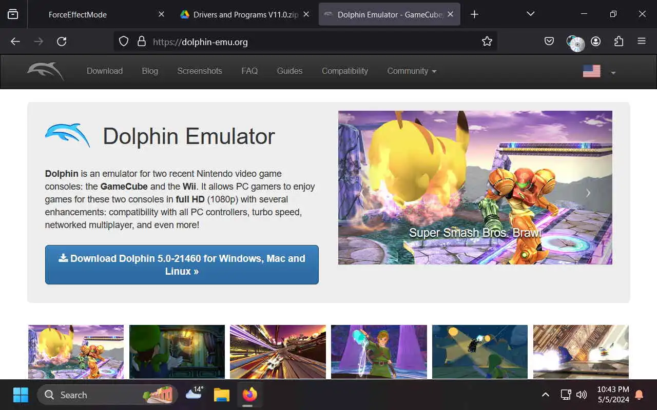The height and width of the screenshot is (410, 657).
Task: Open the network status tray icon
Action: click(x=566, y=395)
